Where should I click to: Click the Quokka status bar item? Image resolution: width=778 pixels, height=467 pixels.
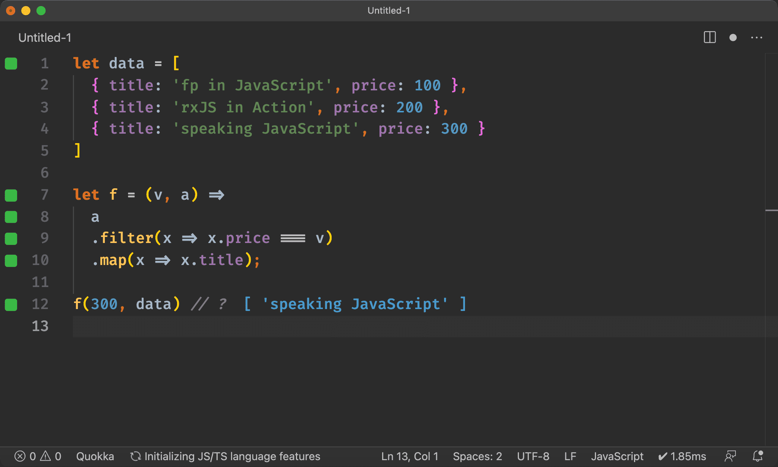tap(95, 456)
